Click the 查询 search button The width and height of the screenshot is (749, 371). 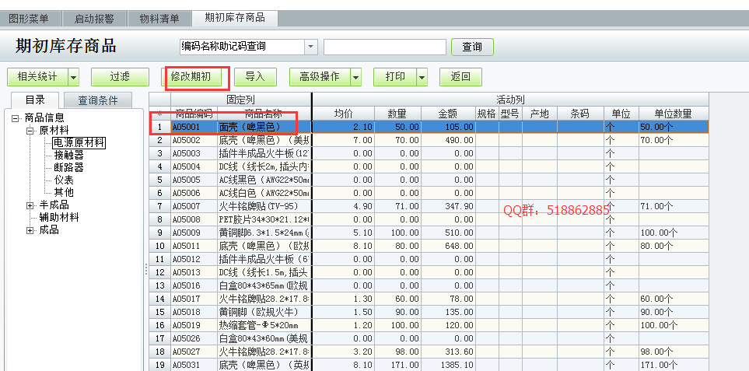471,47
